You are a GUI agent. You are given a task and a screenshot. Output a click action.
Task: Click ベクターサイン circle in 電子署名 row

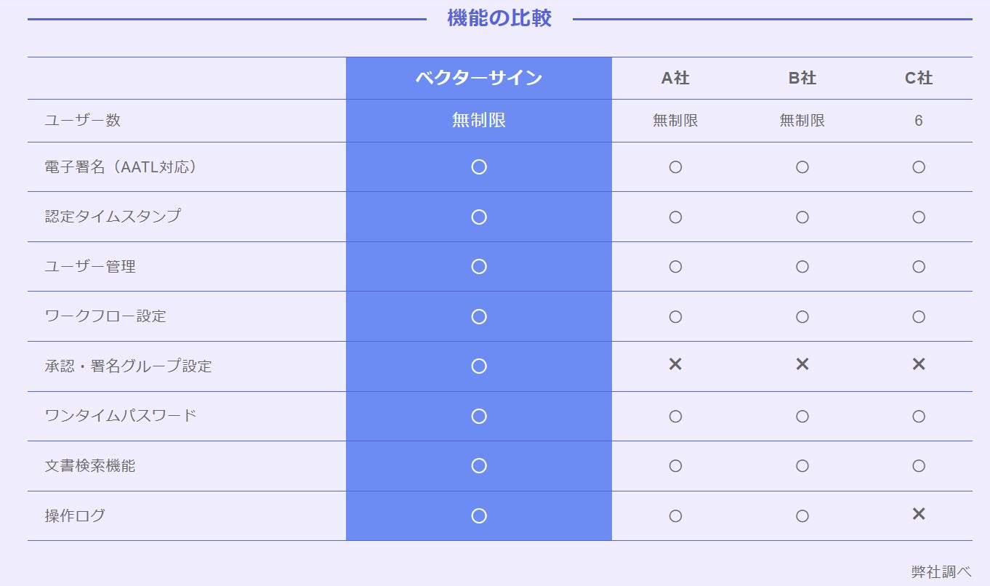tap(479, 167)
